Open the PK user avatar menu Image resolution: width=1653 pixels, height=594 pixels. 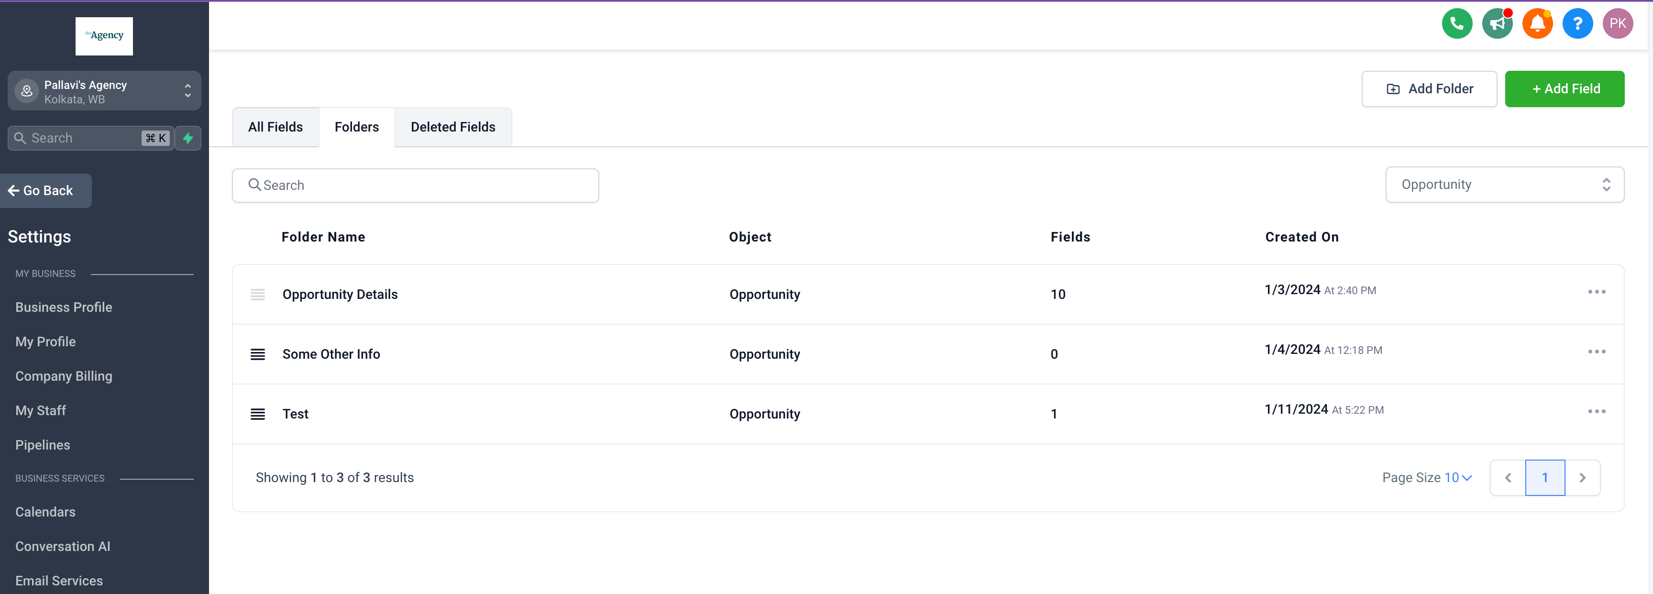(1617, 24)
